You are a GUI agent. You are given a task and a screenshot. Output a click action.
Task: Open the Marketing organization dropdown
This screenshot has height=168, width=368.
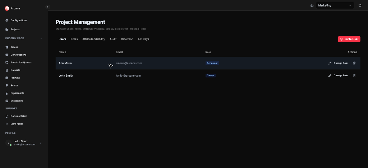pyautogui.click(x=335, y=5)
